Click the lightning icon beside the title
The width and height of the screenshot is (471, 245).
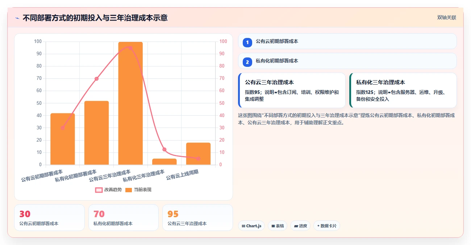[17, 18]
